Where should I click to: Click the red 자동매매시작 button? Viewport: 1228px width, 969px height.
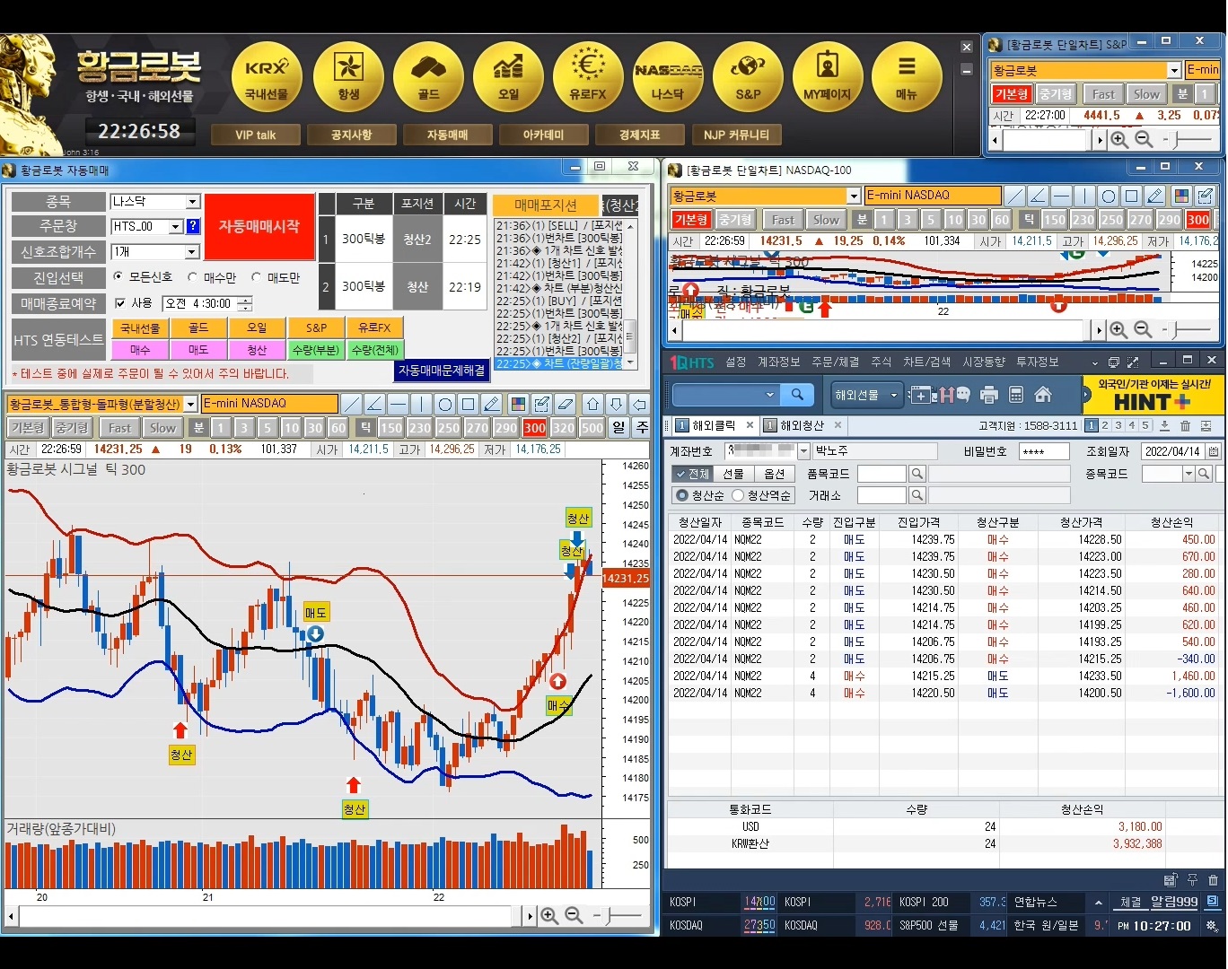tap(259, 226)
